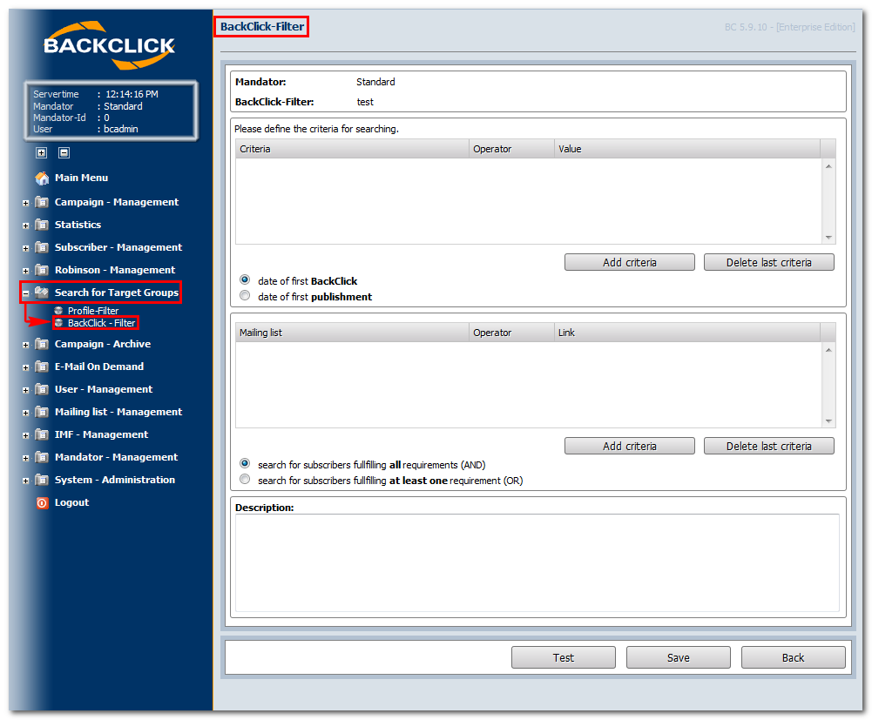Expand the Campaign - Management tree node
Image resolution: width=872 pixels, height=720 pixels.
tap(25, 203)
